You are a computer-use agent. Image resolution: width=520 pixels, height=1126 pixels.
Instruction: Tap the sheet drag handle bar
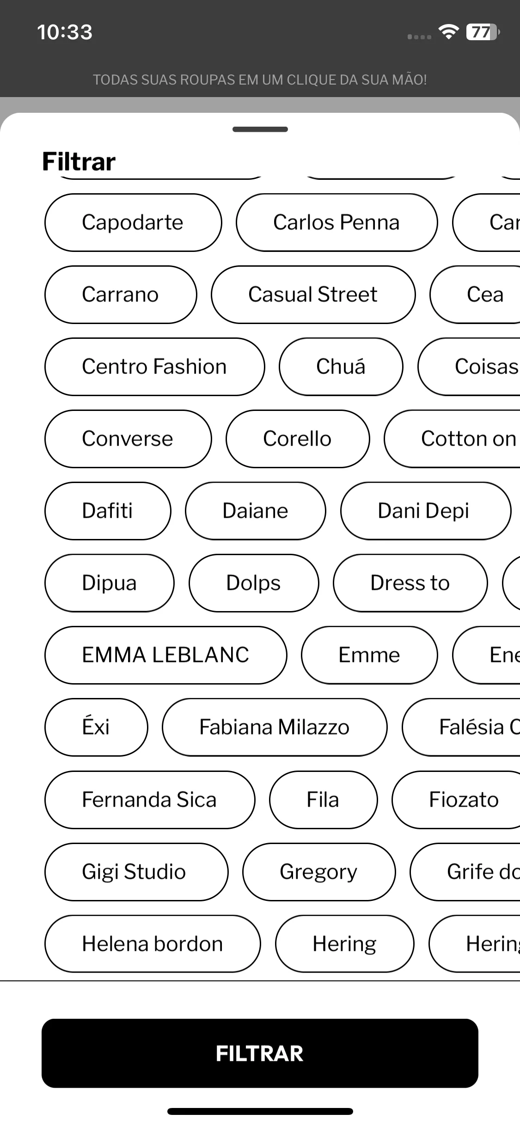pos(260,129)
